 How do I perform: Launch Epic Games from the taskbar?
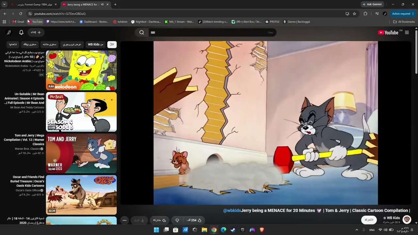243,230
